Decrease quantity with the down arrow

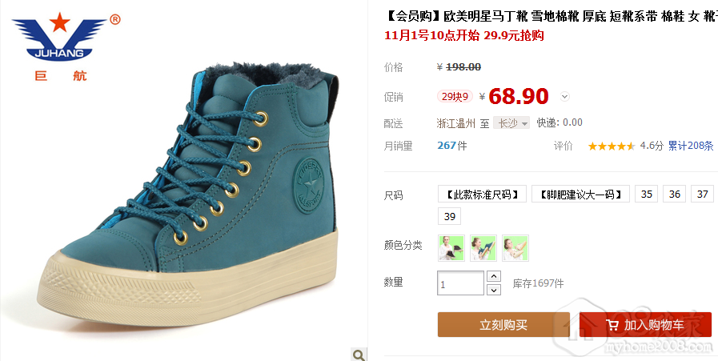[x=493, y=290]
